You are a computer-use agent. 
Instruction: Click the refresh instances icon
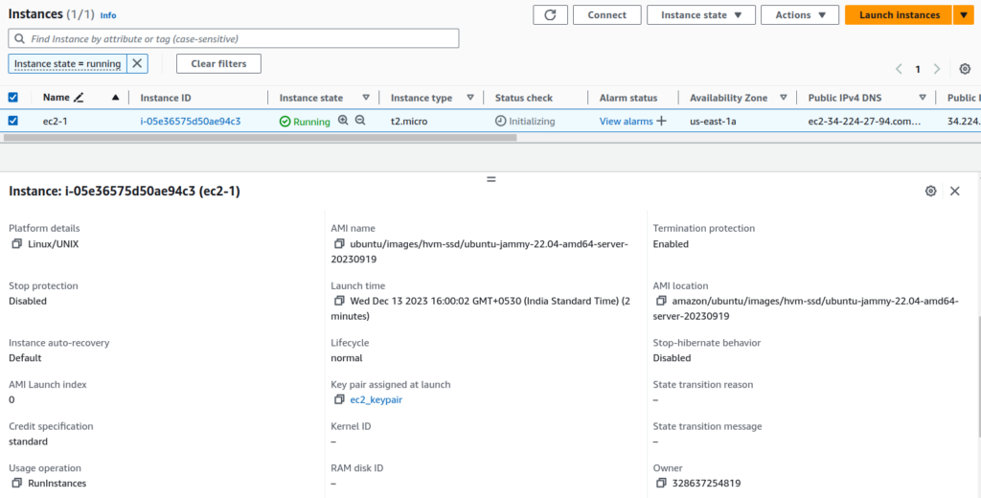(549, 15)
